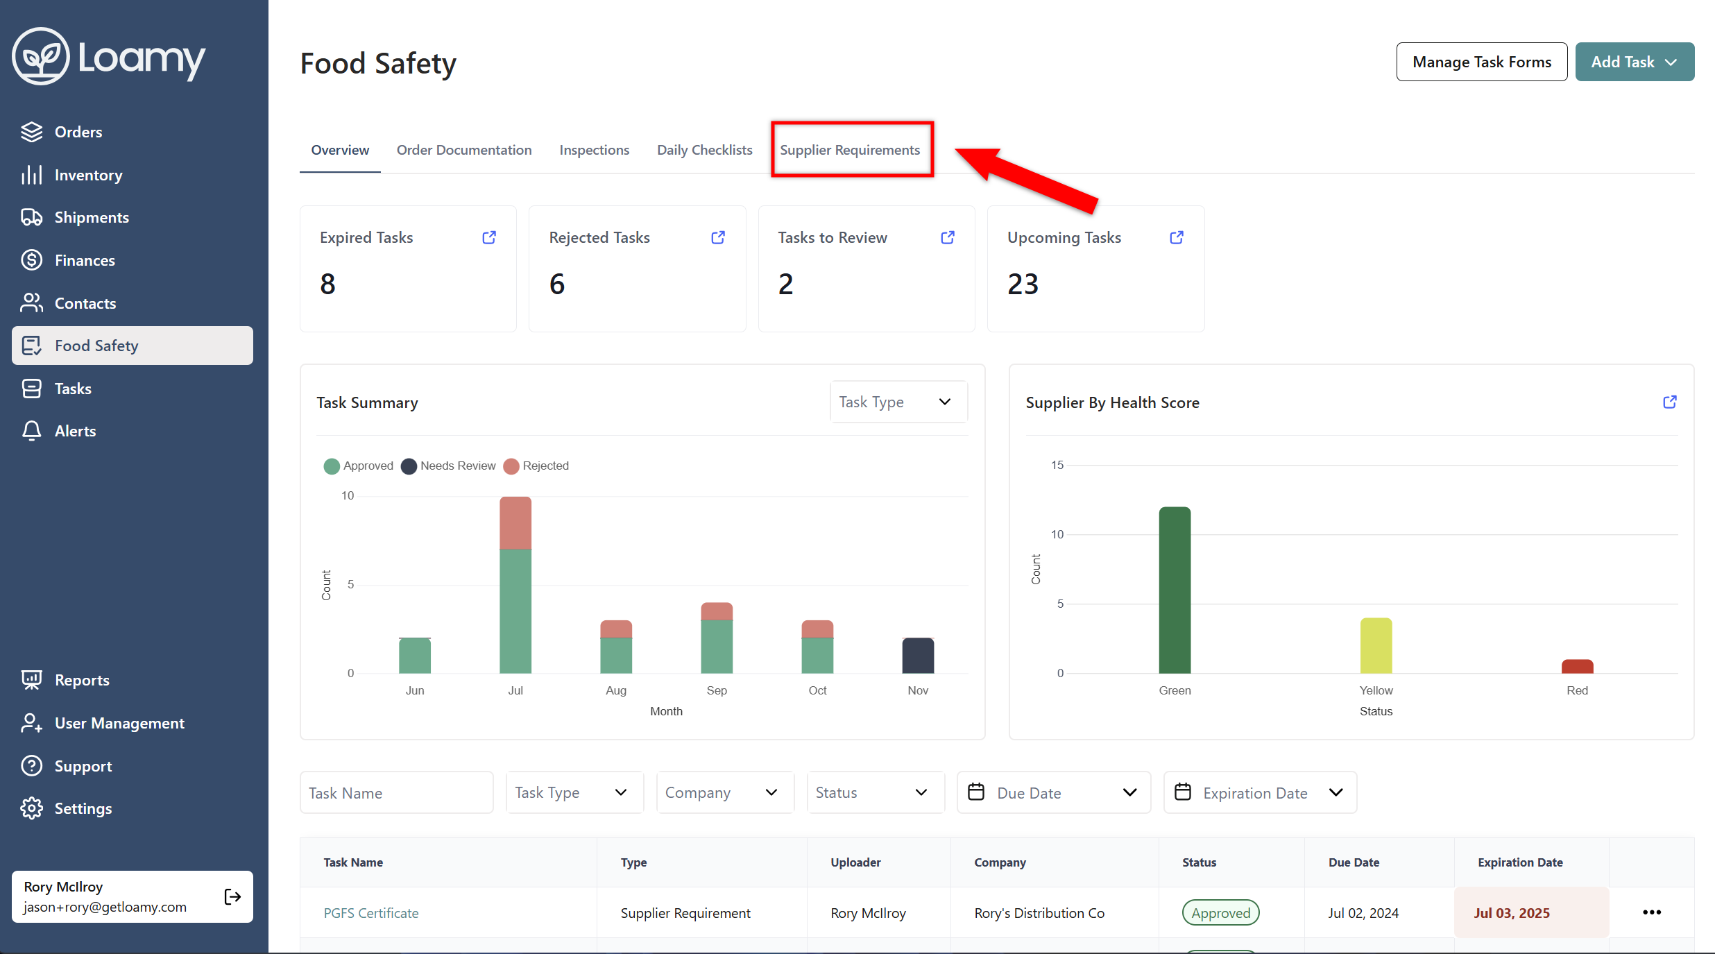The image size is (1715, 954).
Task: Switch to the Inspections tab
Action: click(594, 150)
